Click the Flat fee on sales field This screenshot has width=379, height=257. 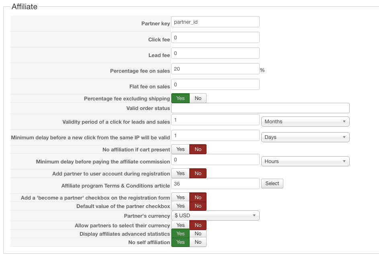click(x=215, y=85)
